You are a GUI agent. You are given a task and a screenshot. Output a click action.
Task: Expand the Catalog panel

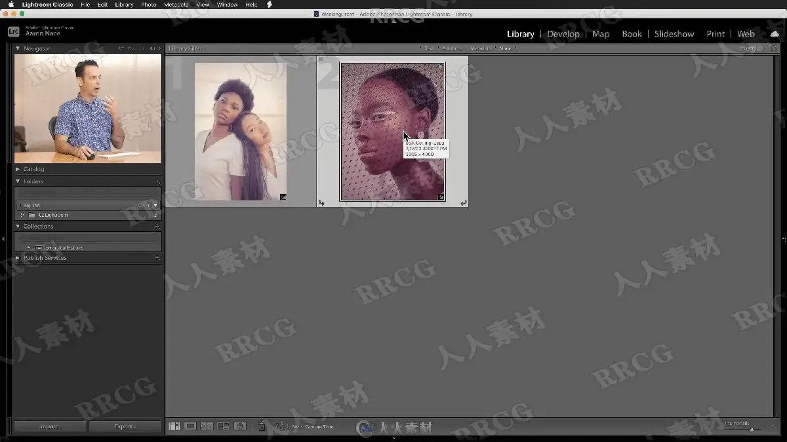pos(18,169)
